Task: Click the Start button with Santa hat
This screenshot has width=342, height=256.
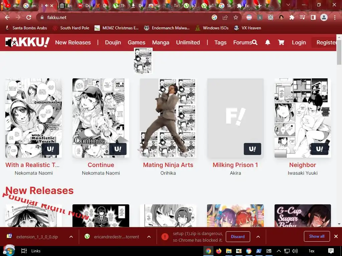Action: (9, 251)
